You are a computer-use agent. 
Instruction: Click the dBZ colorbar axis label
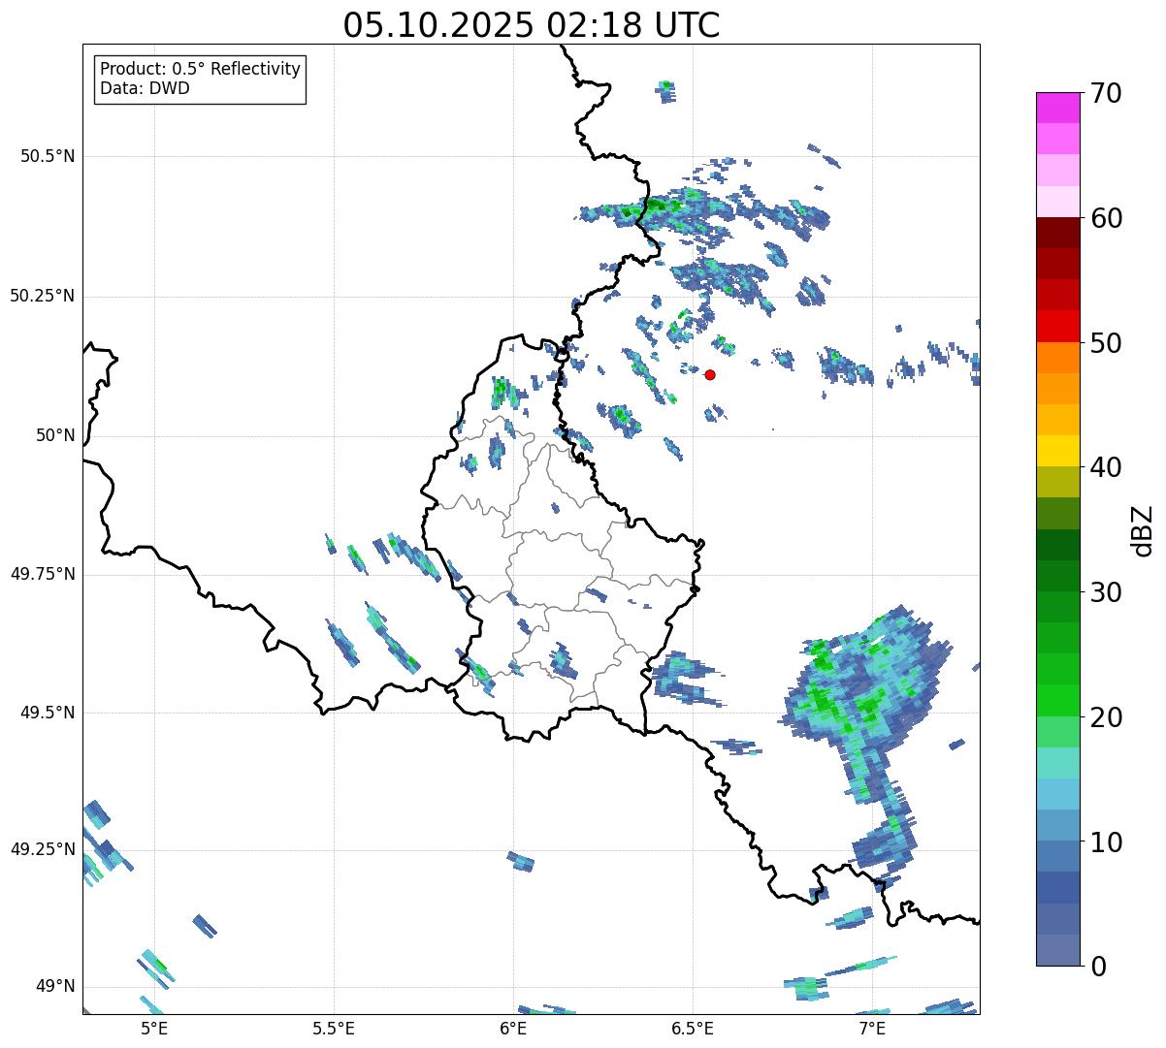(x=1143, y=529)
